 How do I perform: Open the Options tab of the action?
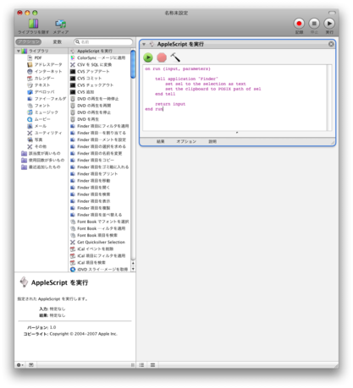click(186, 141)
